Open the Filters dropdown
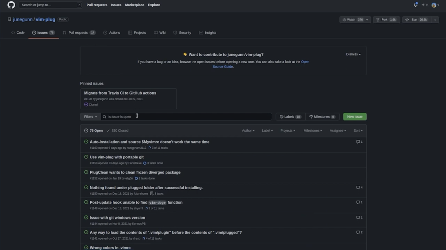The width and height of the screenshot is (446, 250). click(90, 117)
